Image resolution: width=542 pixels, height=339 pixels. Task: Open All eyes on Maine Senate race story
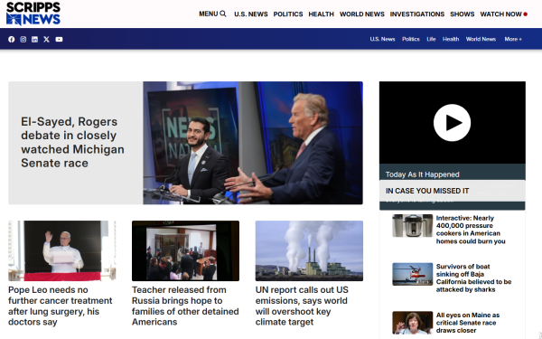468,323
